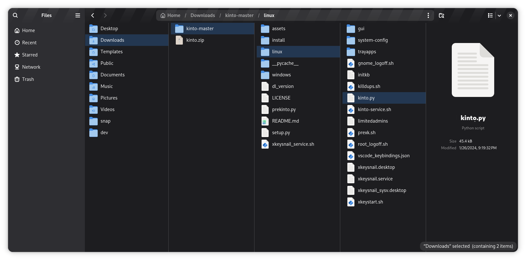Click Downloads in the path bar
This screenshot has height=260, width=526.
[x=203, y=15]
